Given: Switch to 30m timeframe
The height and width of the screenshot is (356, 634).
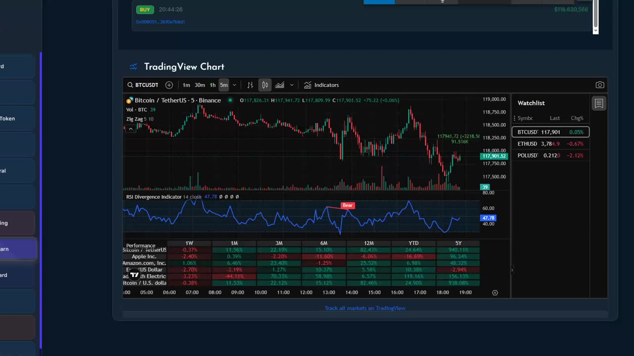Looking at the screenshot, I should (200, 85).
